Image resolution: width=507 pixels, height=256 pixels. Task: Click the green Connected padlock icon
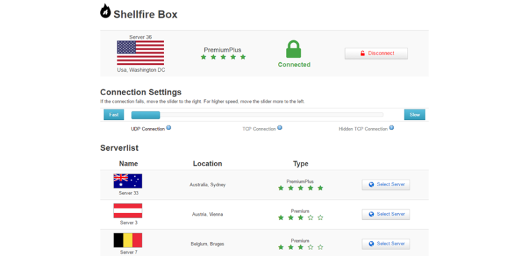click(293, 49)
